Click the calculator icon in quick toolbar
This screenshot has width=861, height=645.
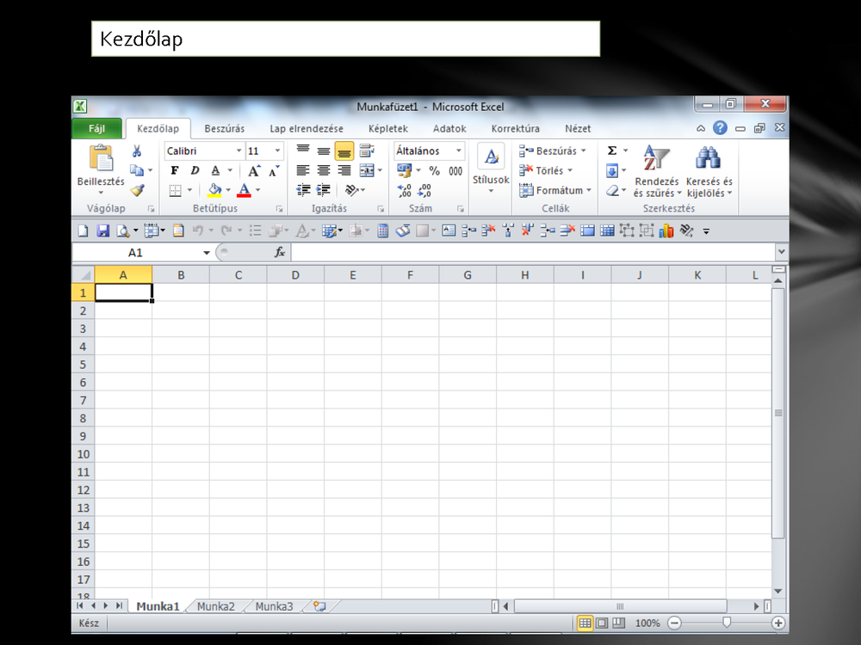383,230
